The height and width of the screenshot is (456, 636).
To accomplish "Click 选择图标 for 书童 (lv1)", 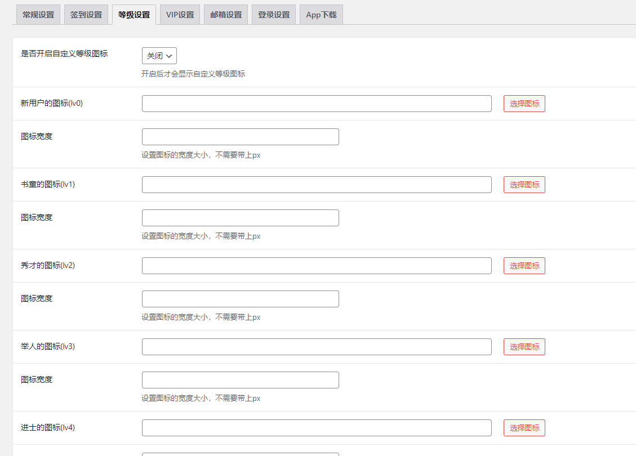I will [524, 185].
